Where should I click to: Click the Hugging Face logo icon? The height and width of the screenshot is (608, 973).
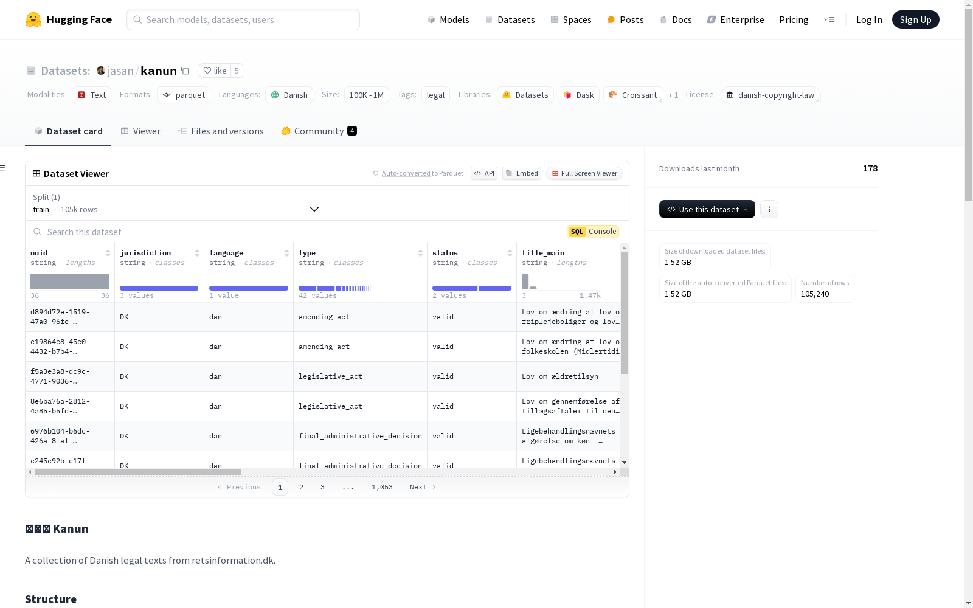pos(33,19)
